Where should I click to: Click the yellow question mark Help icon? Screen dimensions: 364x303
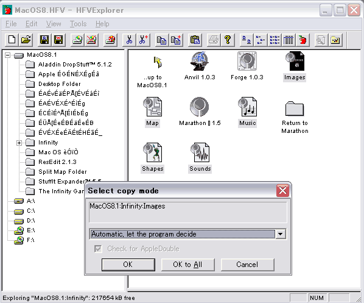(228, 40)
